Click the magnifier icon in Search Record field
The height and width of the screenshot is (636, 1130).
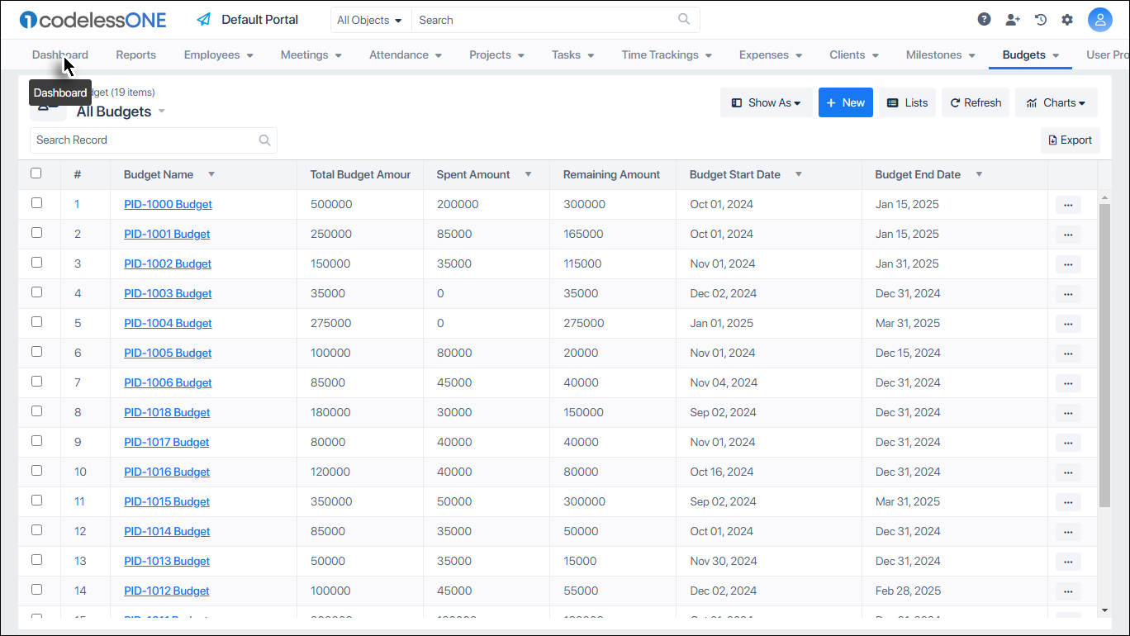pos(264,140)
